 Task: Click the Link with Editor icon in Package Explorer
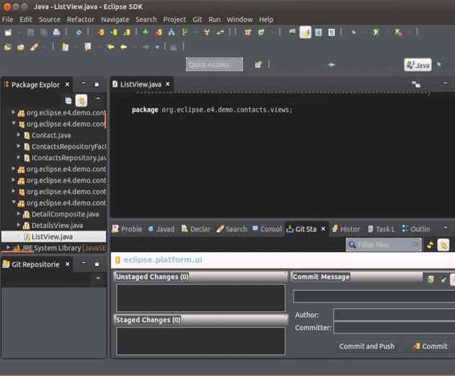(81, 101)
